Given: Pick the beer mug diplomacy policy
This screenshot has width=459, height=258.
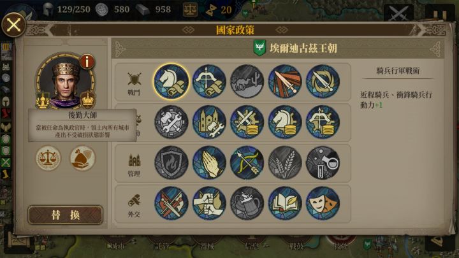Looking at the screenshot, I should [247, 203].
